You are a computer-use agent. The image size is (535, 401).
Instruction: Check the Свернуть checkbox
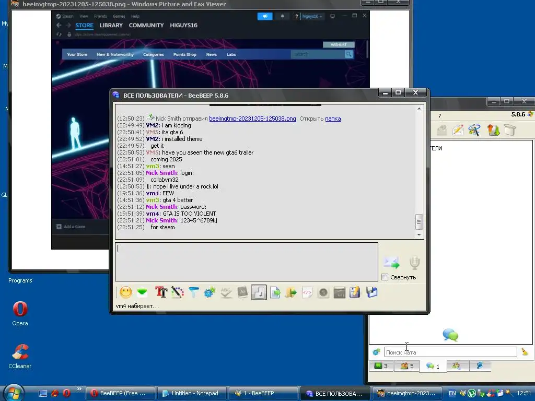385,277
